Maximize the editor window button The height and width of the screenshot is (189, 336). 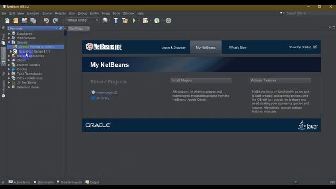point(334,27)
